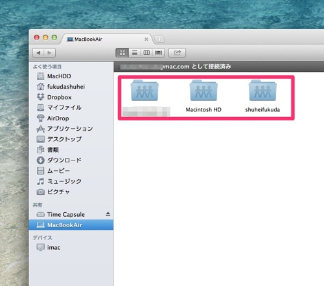Click the download arrow icon
The image size is (324, 286).
(x=40, y=160)
